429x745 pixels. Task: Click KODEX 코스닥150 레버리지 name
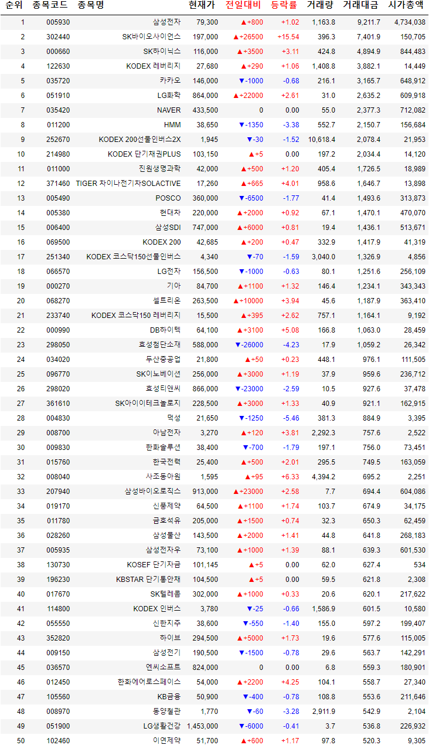point(136,316)
